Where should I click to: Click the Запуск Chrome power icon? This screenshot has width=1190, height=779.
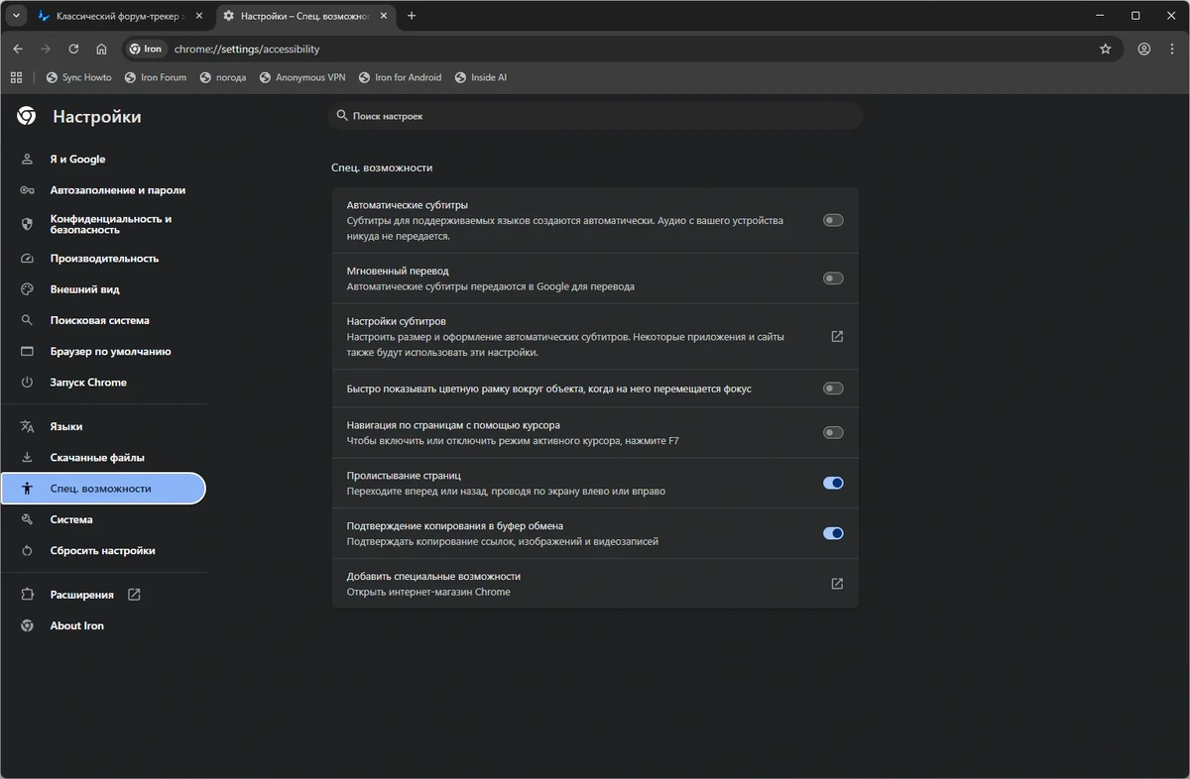pos(28,383)
